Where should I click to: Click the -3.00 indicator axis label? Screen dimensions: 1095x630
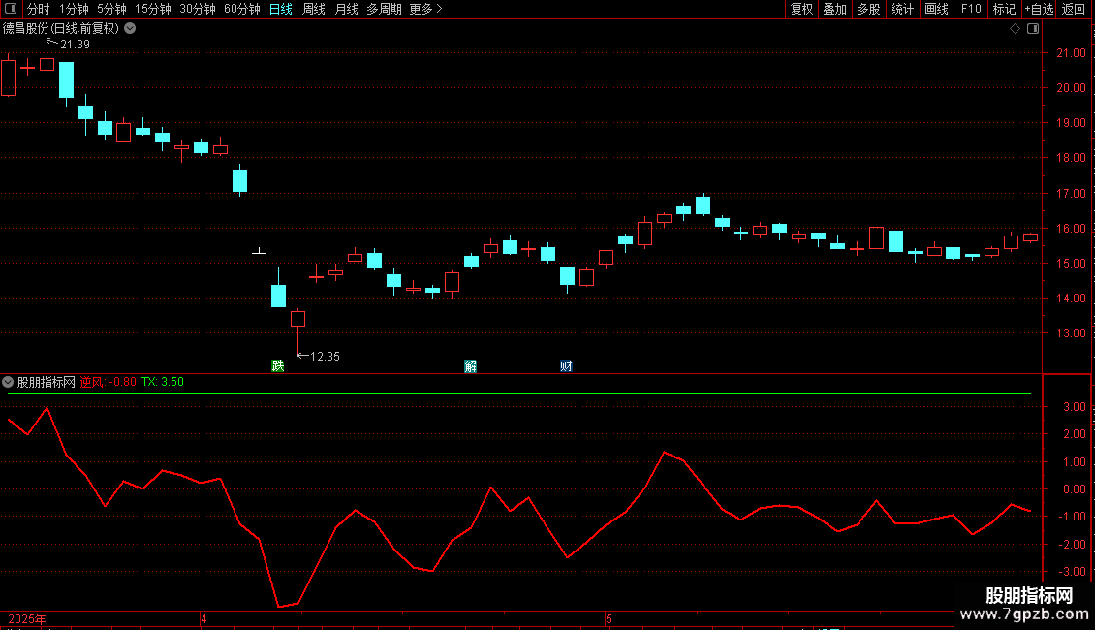[x=1071, y=572]
